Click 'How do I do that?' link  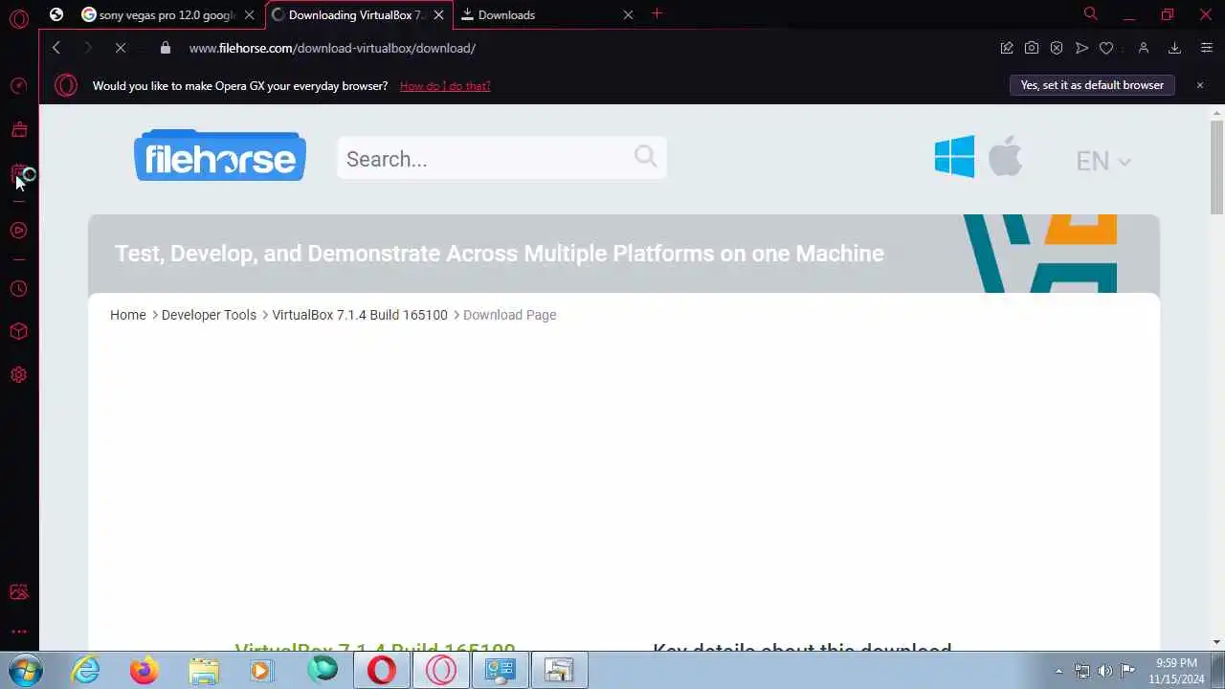[445, 86]
